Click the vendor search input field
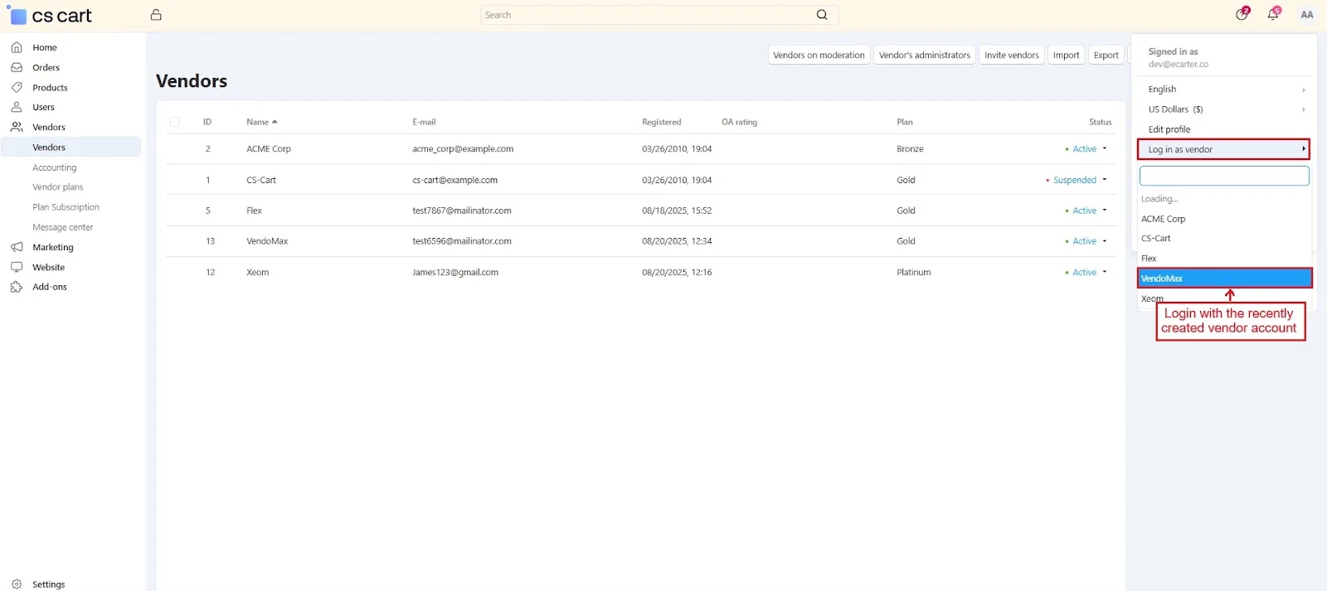 point(1223,176)
